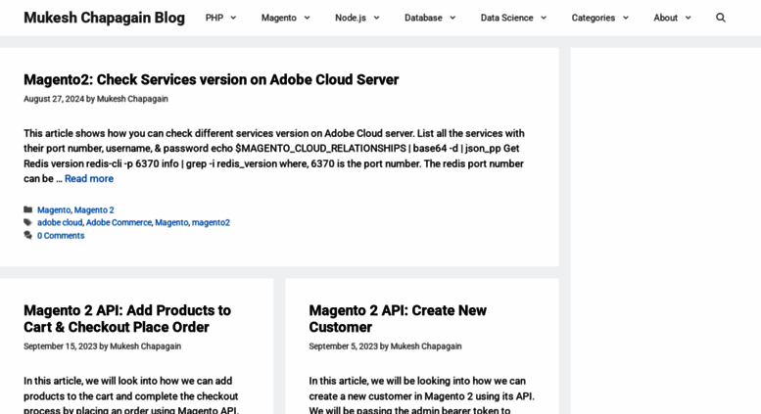Expand the PHP menu chevron
This screenshot has width=761, height=414.
[233, 18]
